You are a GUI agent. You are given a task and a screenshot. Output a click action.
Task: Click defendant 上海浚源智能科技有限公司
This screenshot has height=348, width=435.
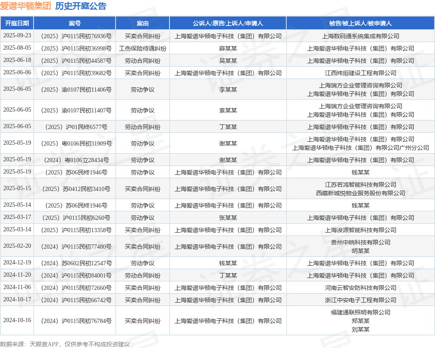[360, 230]
